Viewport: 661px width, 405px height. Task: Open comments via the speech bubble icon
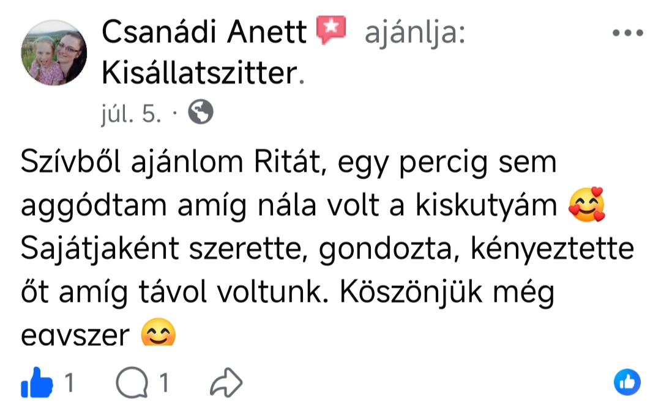click(x=128, y=384)
